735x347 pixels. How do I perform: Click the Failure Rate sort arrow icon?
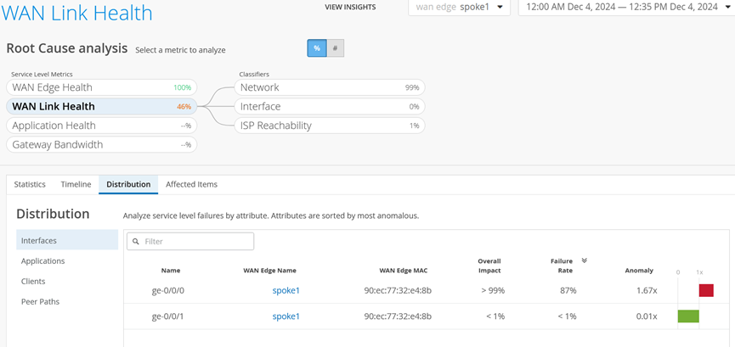[x=585, y=260]
